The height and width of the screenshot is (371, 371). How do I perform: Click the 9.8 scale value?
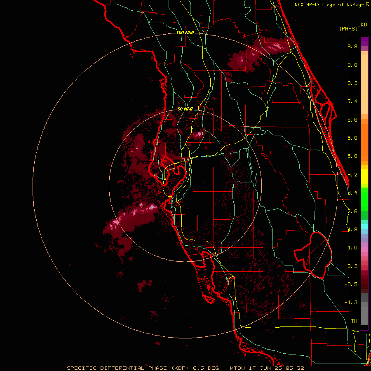(352, 46)
